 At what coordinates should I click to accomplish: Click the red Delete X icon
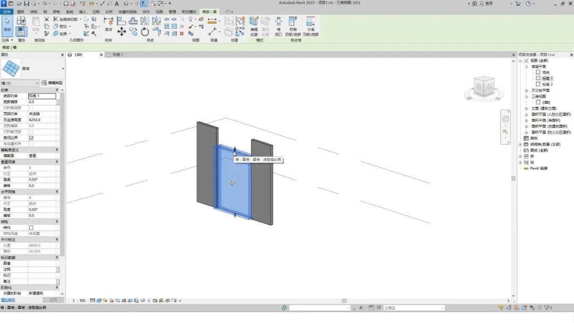coord(182,33)
